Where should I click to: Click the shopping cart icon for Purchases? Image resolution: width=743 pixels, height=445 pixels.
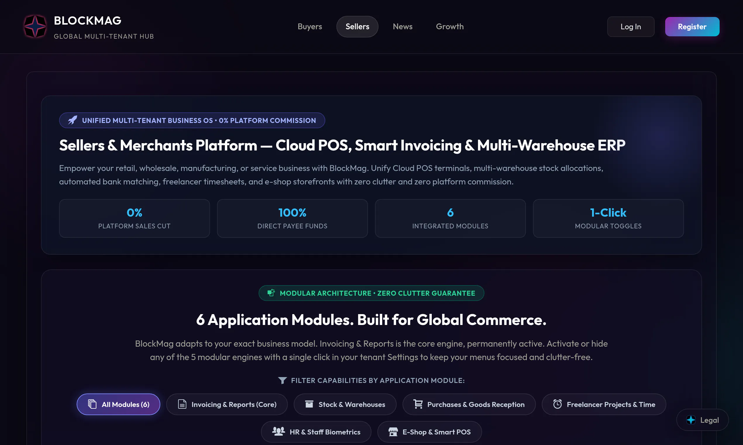tap(418, 404)
